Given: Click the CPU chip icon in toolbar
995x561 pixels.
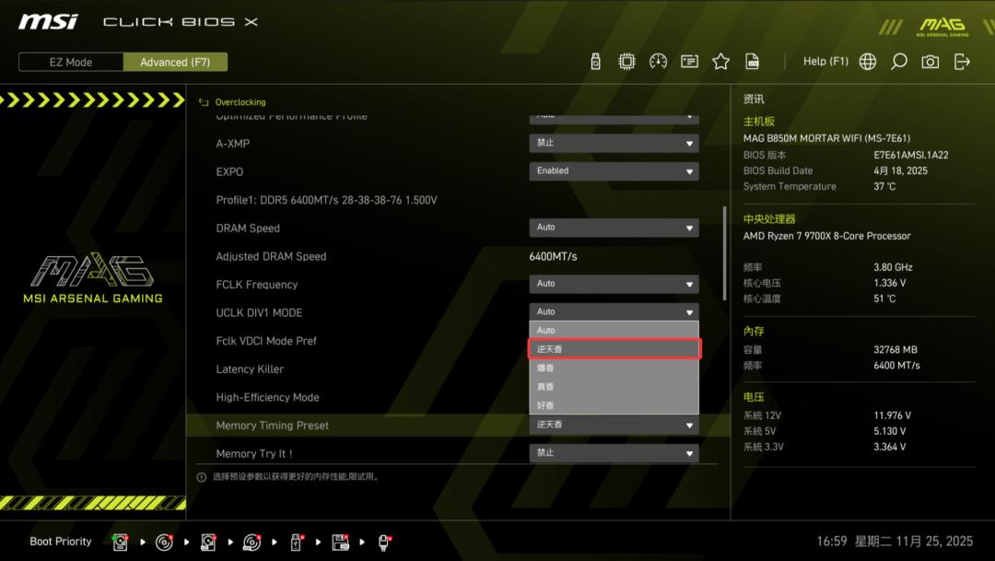Looking at the screenshot, I should pos(626,62).
